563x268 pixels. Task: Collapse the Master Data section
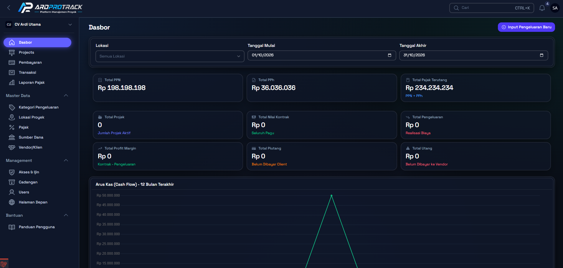click(x=66, y=96)
